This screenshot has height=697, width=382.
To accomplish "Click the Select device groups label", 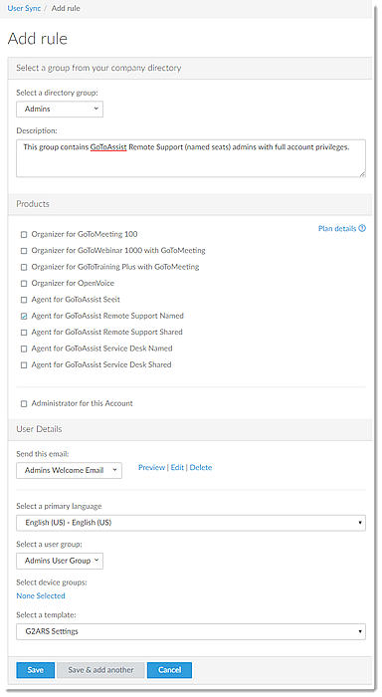I will (52, 582).
